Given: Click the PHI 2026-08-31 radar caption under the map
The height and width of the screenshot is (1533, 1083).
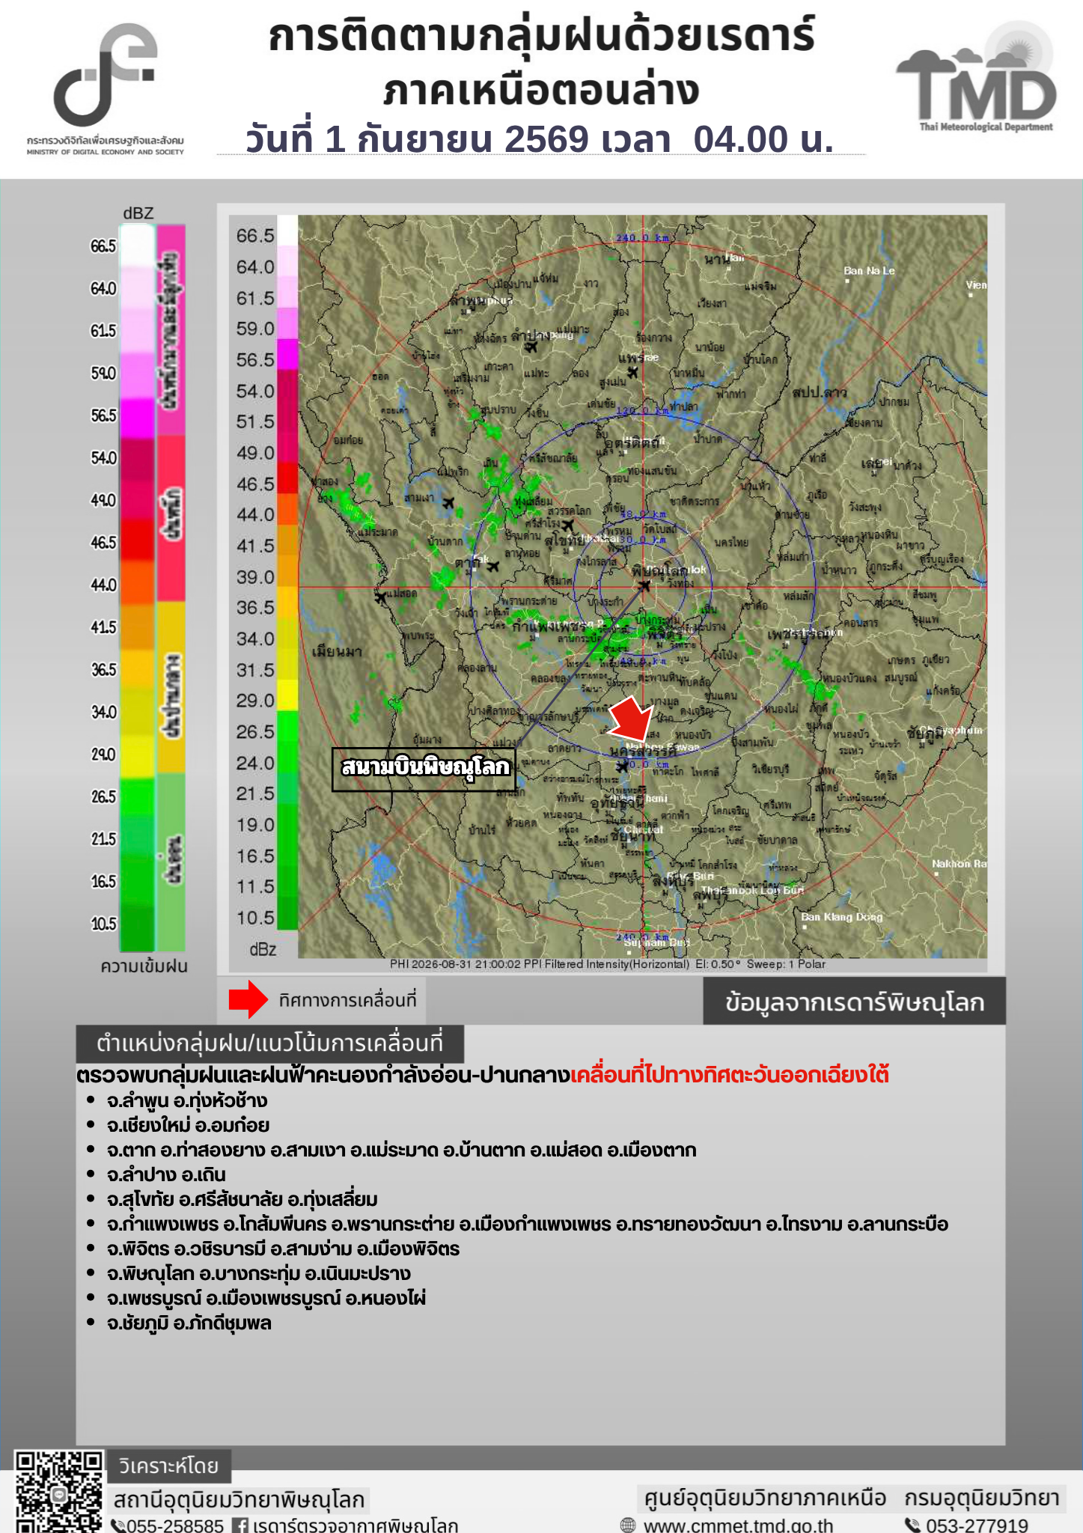Looking at the screenshot, I should point(608,964).
